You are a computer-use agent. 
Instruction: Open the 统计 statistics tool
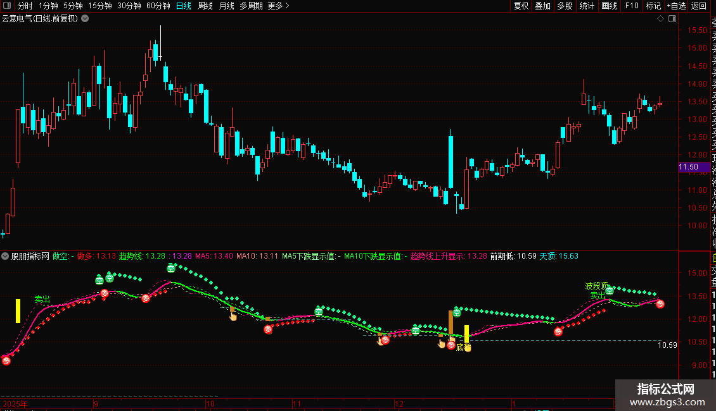point(587,6)
